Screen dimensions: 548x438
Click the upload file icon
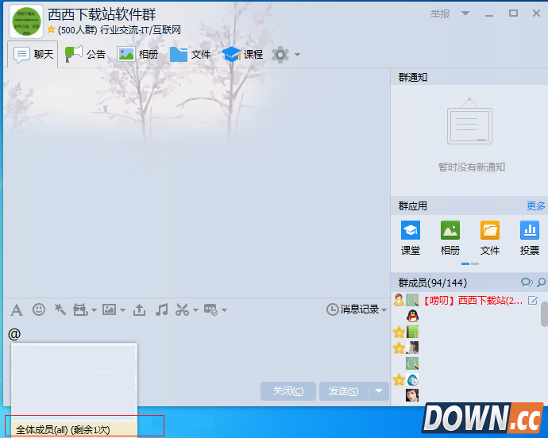click(140, 309)
